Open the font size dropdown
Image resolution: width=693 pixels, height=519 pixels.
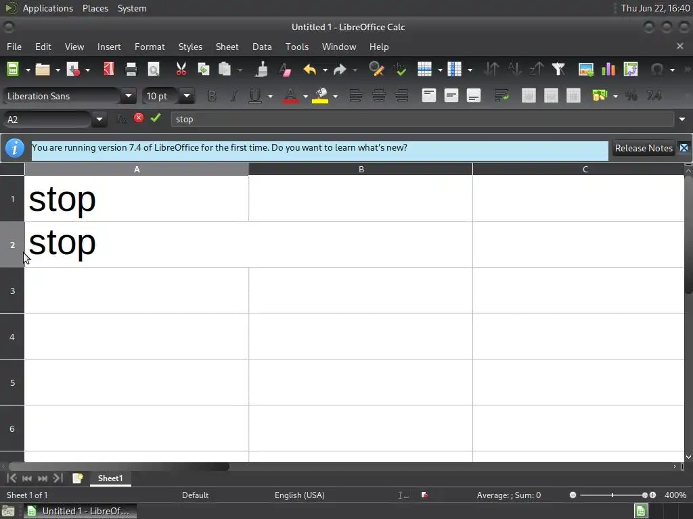pos(187,96)
